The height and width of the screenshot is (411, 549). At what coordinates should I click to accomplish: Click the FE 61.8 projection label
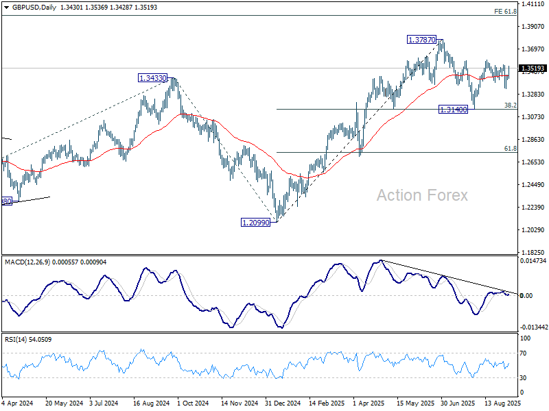[505, 12]
